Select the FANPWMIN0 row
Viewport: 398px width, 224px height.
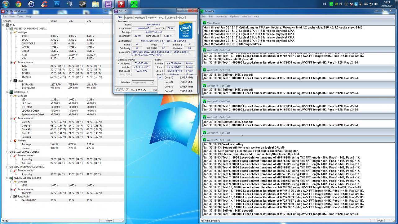coord(62,200)
